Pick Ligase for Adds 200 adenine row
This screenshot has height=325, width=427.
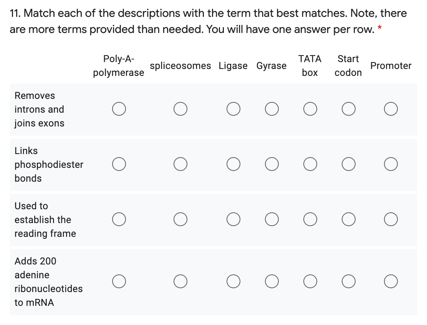click(233, 281)
